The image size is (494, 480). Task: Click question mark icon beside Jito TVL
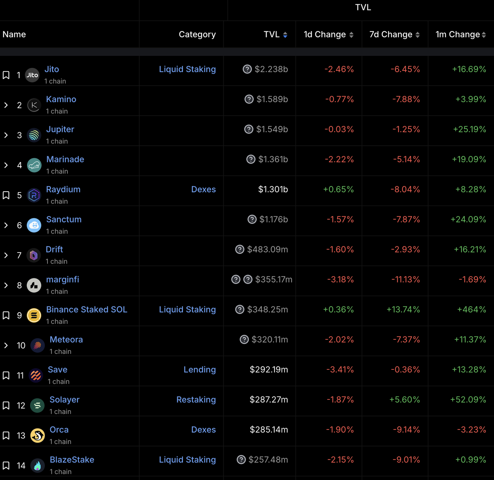click(247, 69)
